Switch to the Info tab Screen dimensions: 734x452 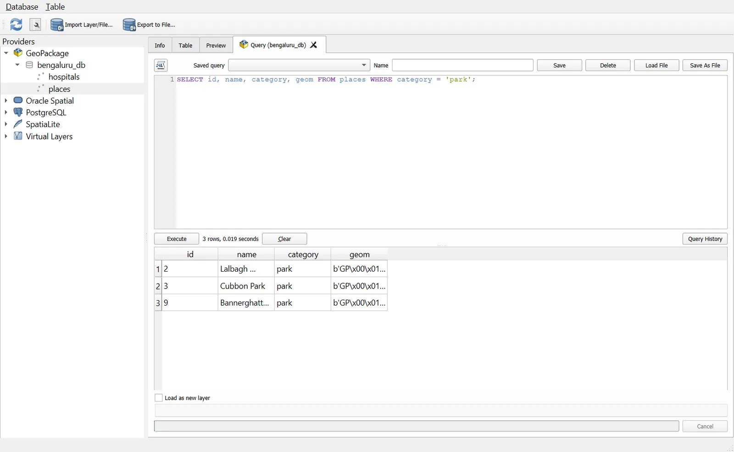(160, 45)
